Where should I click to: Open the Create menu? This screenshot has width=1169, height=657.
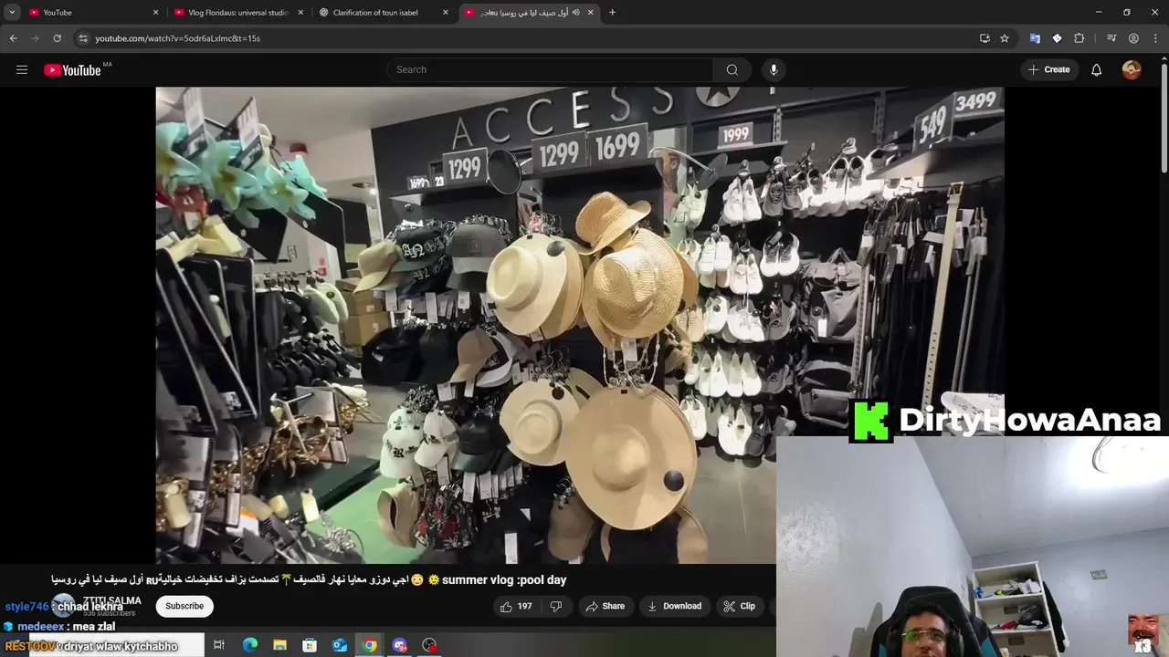coord(1048,70)
